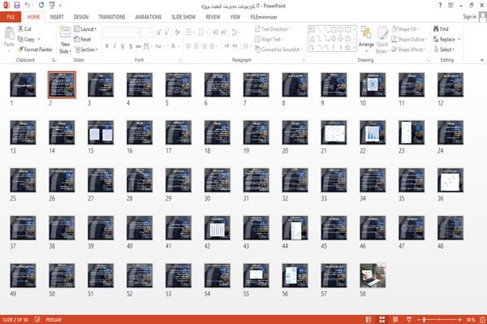The height and width of the screenshot is (324, 487).
Task: Click Reset slide command
Action: tap(83, 39)
